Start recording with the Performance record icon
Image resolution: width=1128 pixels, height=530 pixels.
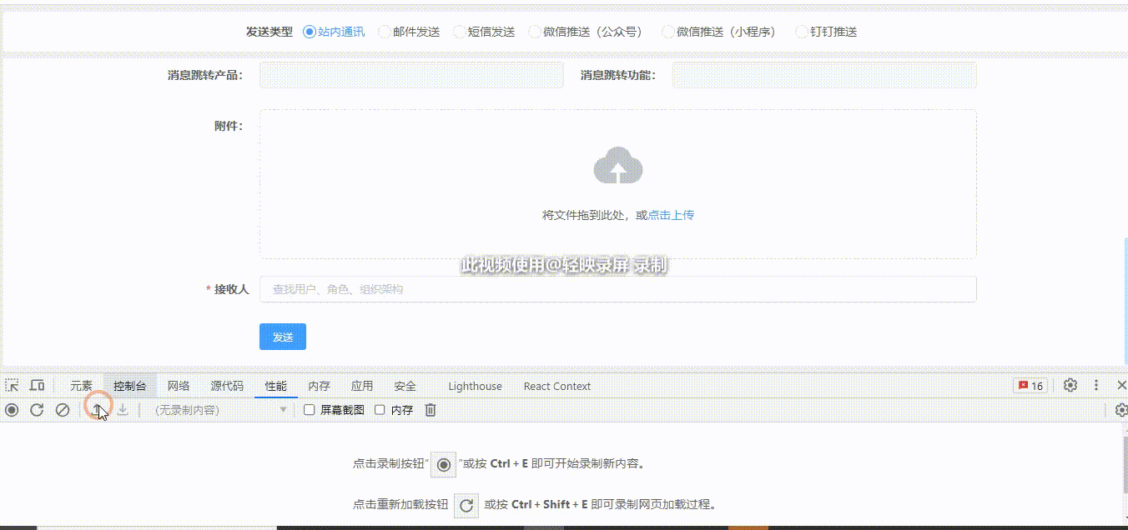click(13, 409)
